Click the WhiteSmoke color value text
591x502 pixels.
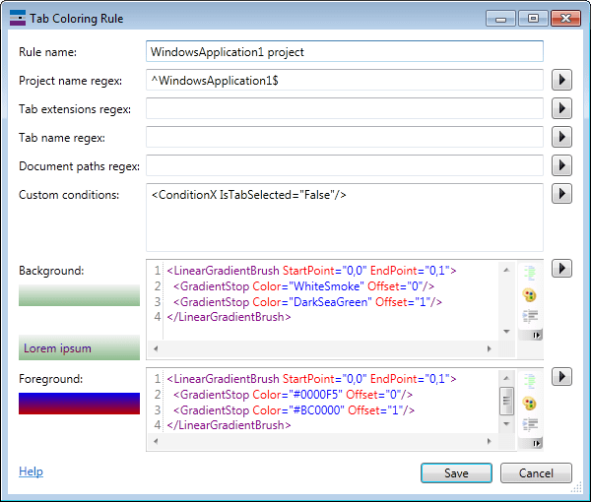tap(326, 286)
